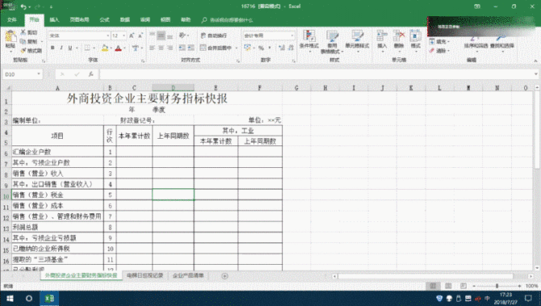Image resolution: width=541 pixels, height=306 pixels.
Task: Open fill color yellow bucket
Action: [x=104, y=48]
